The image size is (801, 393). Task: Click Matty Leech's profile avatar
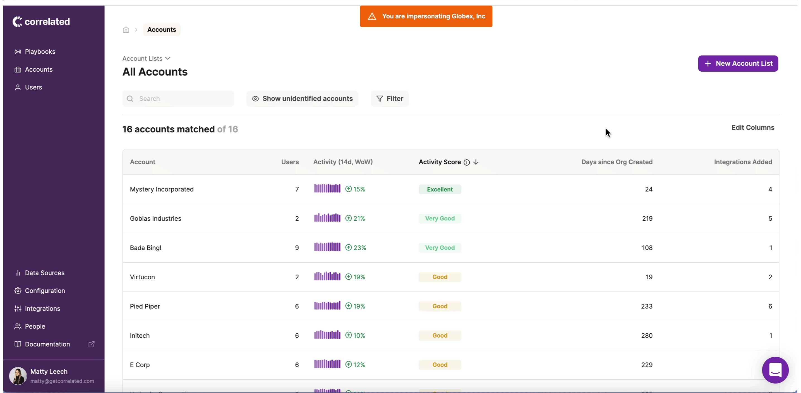(18, 376)
